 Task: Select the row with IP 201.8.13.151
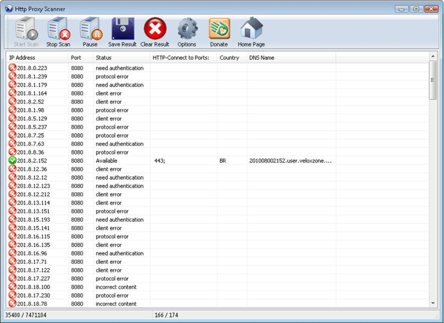218,211
